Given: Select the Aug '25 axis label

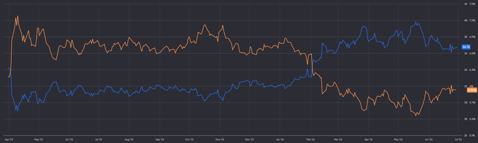Looking at the screenshot, I should tap(129, 140).
